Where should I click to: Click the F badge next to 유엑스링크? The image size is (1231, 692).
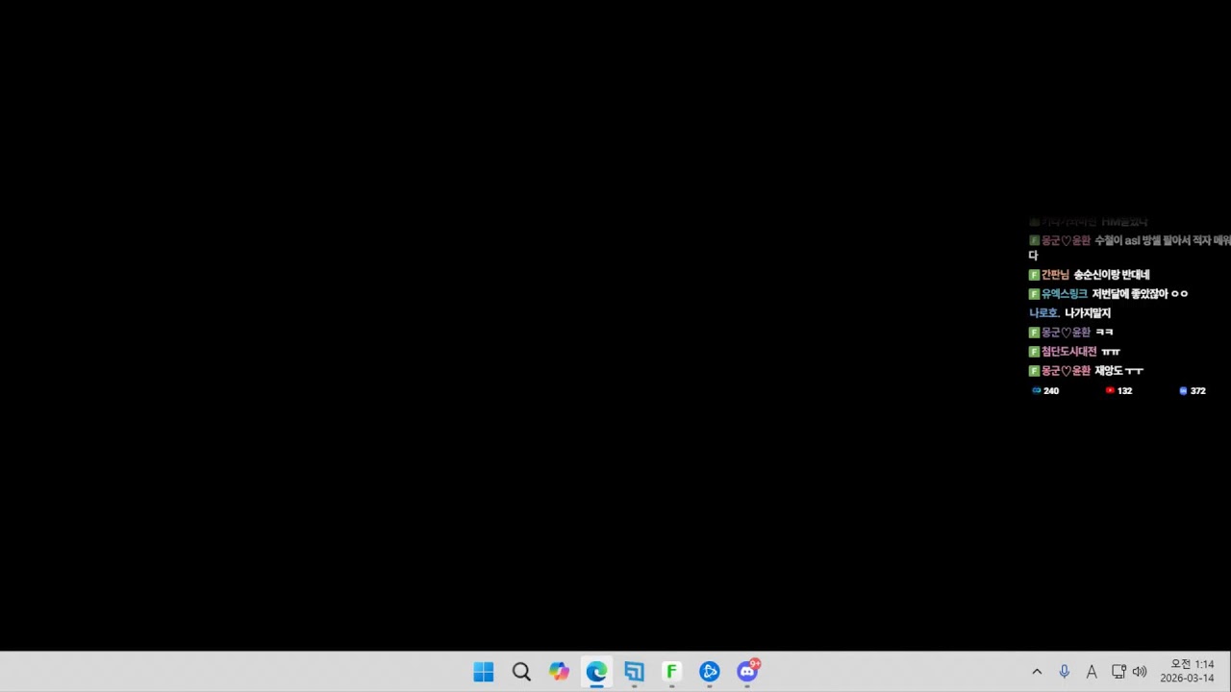click(1034, 294)
